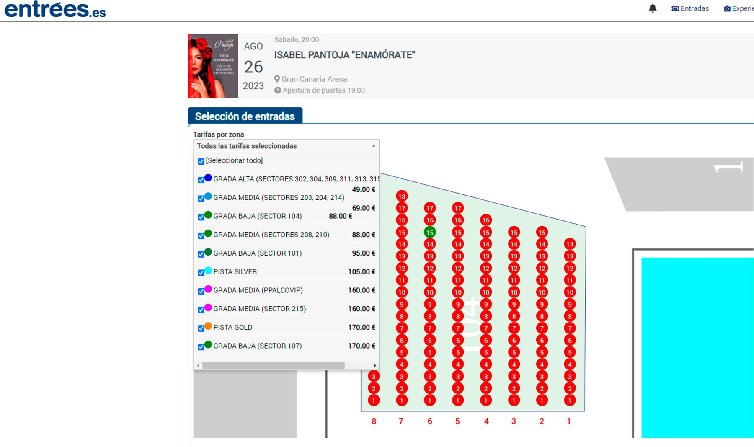
Task: Click the 95.00 € price for SECTOR 101
Action: [364, 253]
